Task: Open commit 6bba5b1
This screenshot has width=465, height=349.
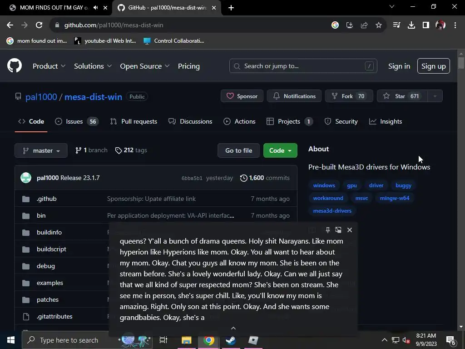Action: tap(192, 178)
